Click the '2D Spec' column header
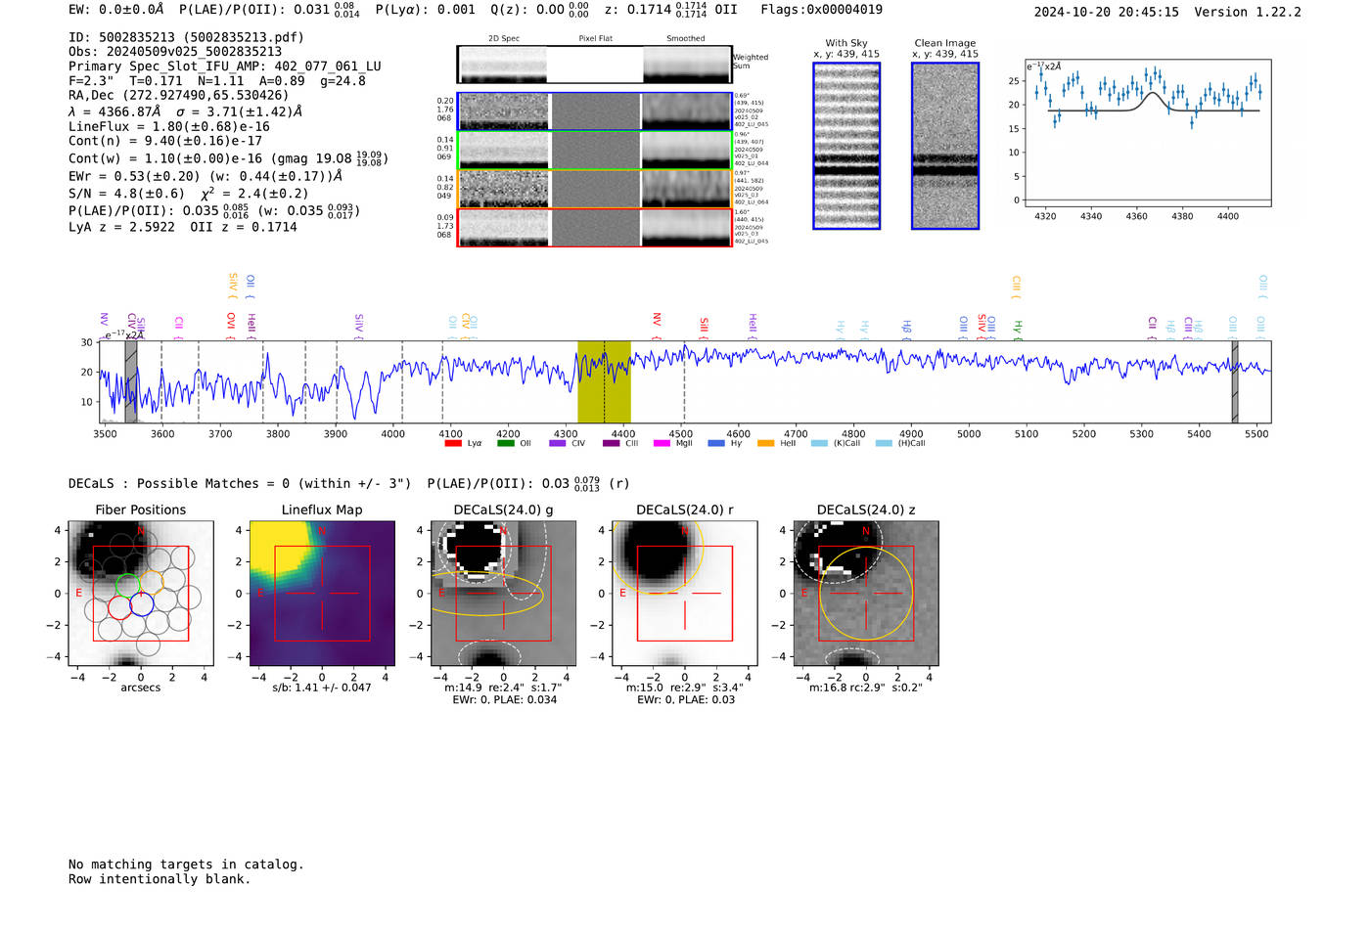The width and height of the screenshot is (1370, 932). [504, 39]
